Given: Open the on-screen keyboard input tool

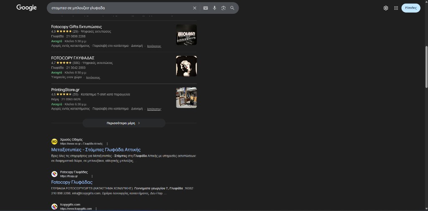Looking at the screenshot, I should tap(206, 8).
